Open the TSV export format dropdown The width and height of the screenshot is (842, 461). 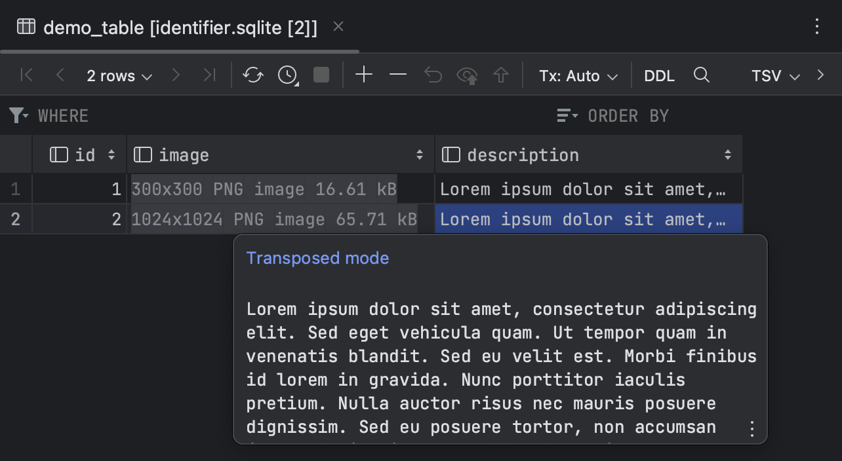pos(774,75)
